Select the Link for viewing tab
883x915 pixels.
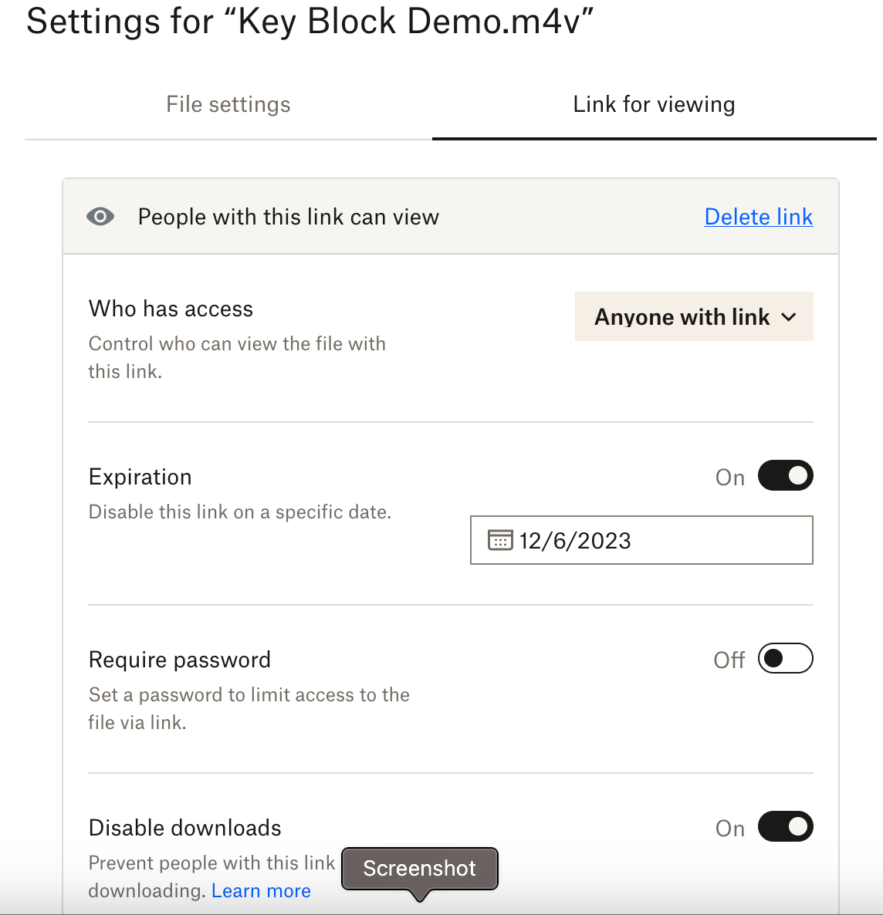[654, 105]
